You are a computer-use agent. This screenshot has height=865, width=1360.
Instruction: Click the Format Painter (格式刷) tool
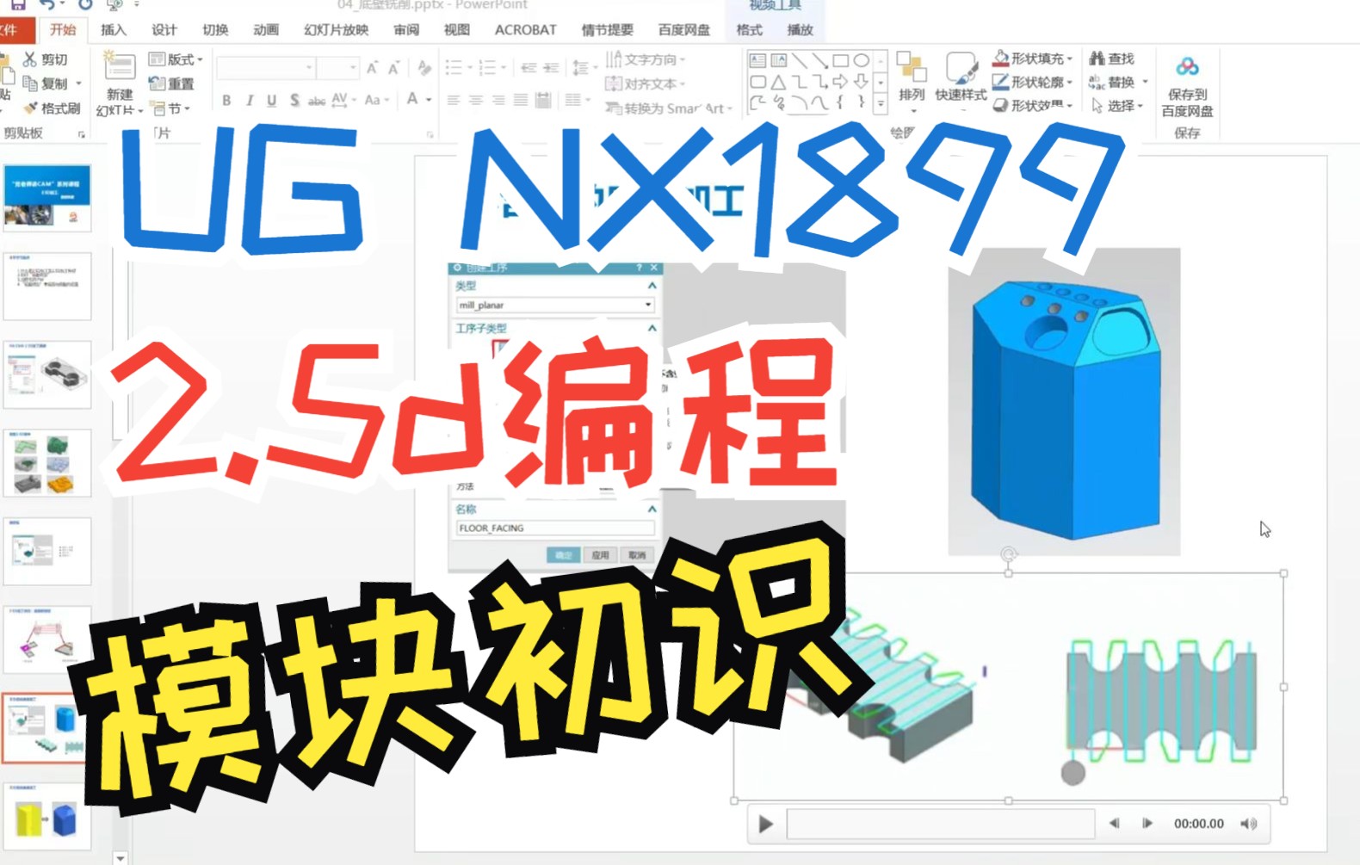[52, 108]
